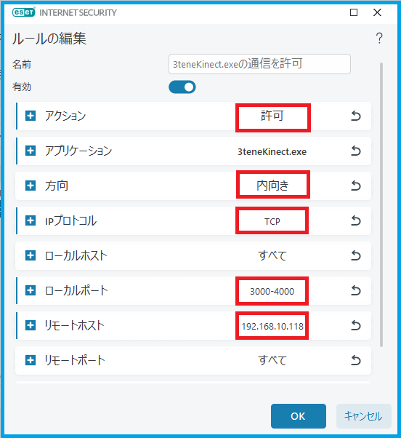Maximize the ESET rule editing window

pyautogui.click(x=354, y=12)
